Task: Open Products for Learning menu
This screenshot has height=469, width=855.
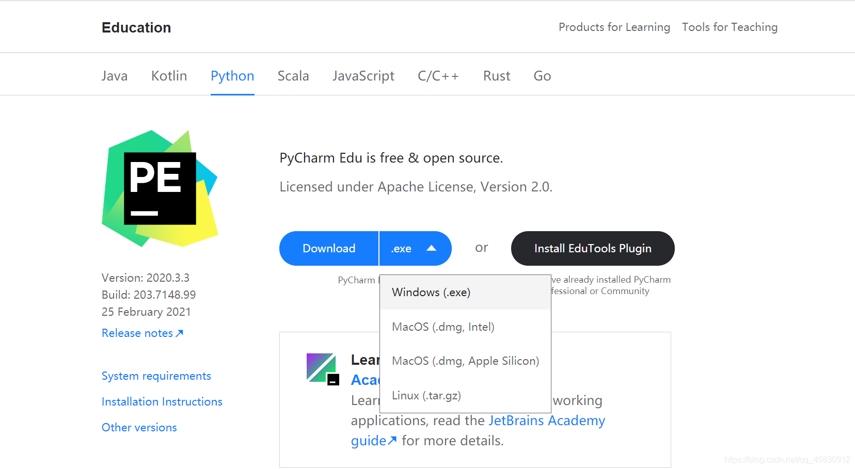Action: pyautogui.click(x=614, y=27)
